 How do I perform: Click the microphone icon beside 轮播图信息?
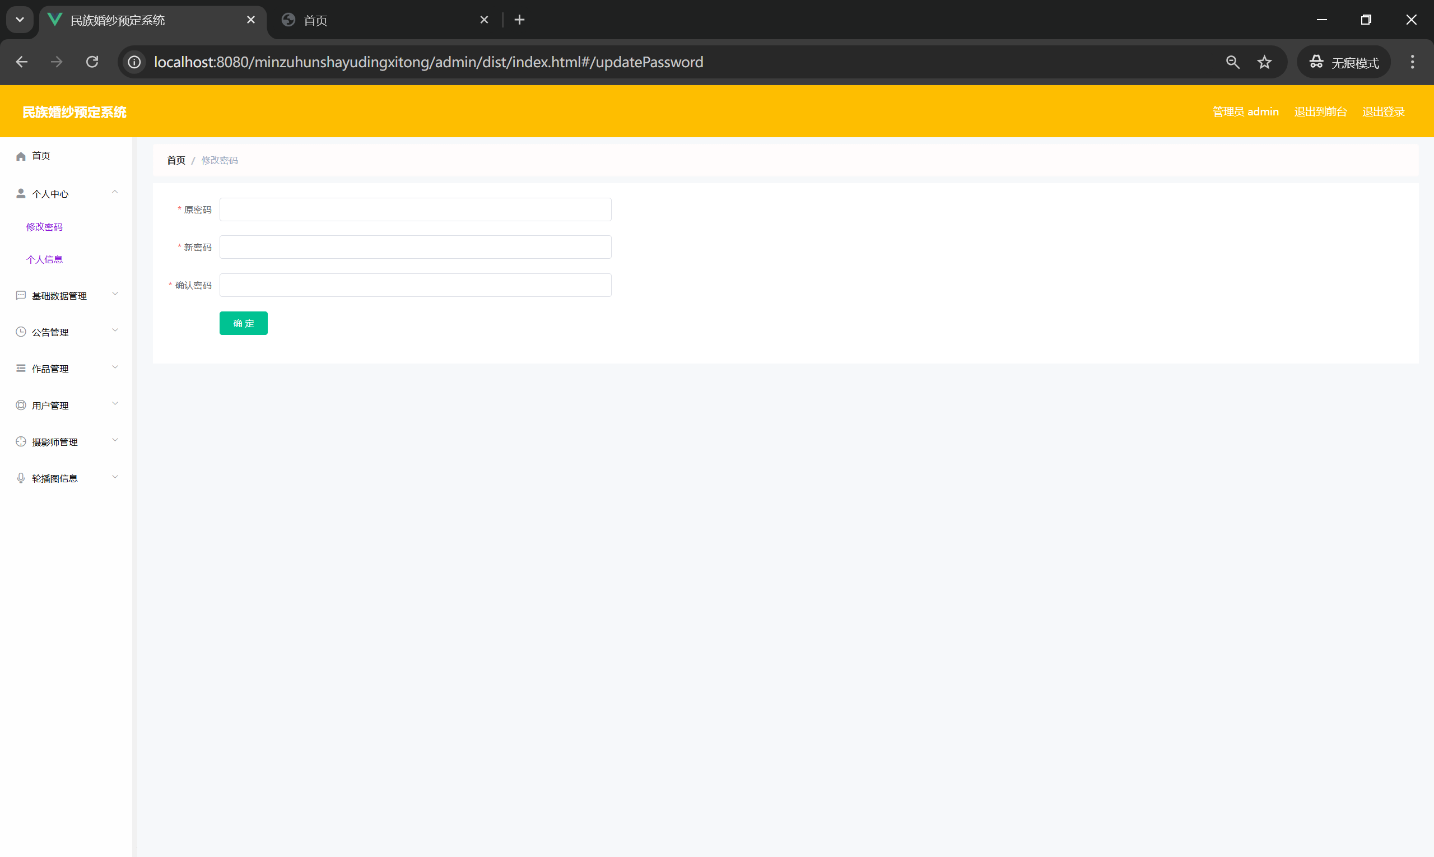click(x=21, y=478)
